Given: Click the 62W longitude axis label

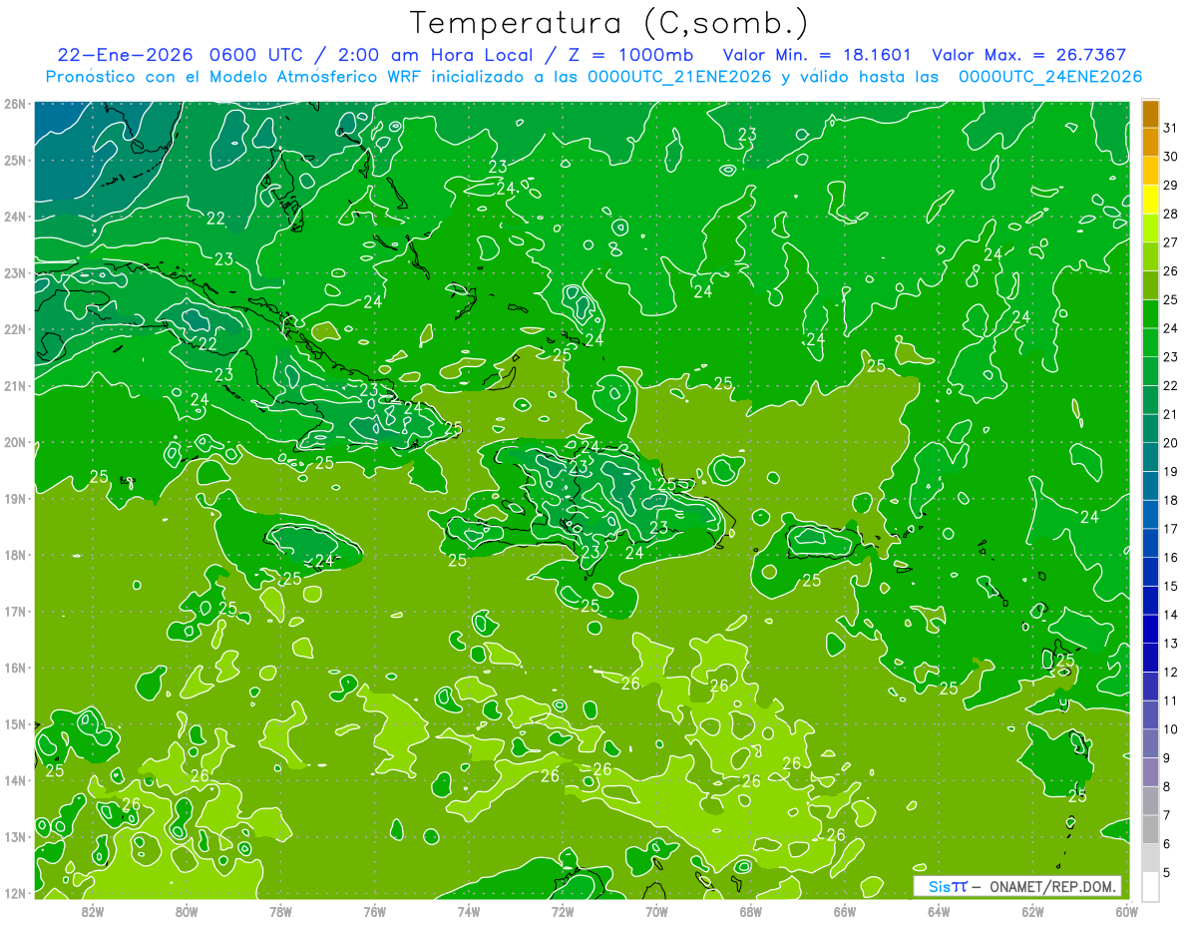Looking at the screenshot, I should pos(1032,911).
